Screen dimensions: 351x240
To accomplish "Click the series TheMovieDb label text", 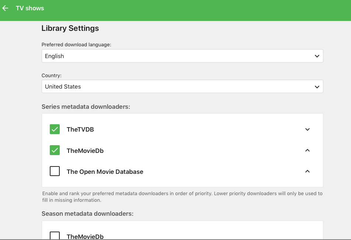I will pos(85,151).
